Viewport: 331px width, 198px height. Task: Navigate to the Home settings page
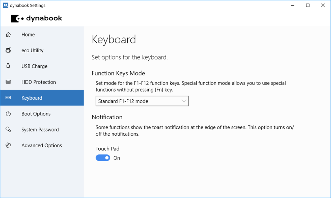(x=28, y=34)
